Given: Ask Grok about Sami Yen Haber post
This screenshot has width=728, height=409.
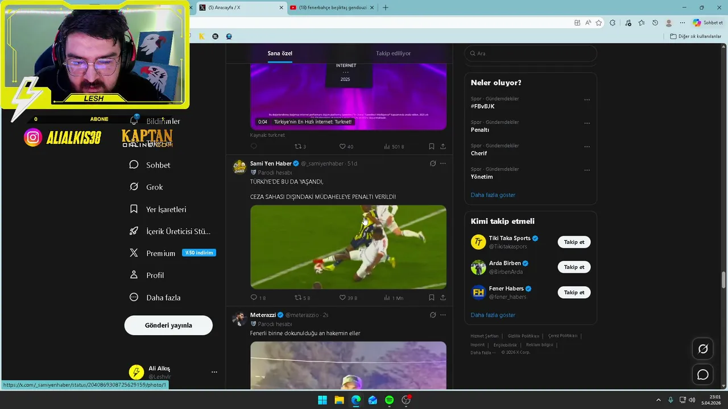Looking at the screenshot, I should [433, 164].
